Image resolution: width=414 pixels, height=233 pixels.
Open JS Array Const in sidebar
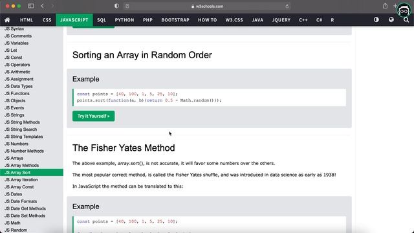click(x=19, y=187)
